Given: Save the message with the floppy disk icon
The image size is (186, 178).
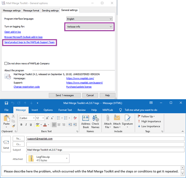Looking at the screenshot, I should (x=6, y=103).
